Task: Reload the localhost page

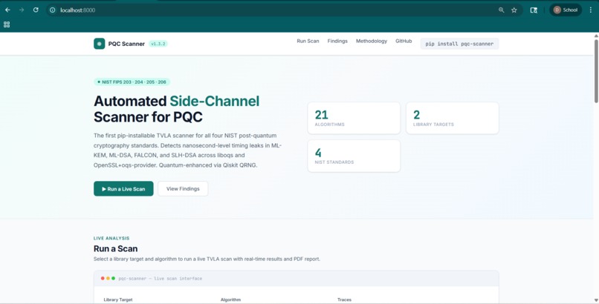Action: pyautogui.click(x=36, y=10)
